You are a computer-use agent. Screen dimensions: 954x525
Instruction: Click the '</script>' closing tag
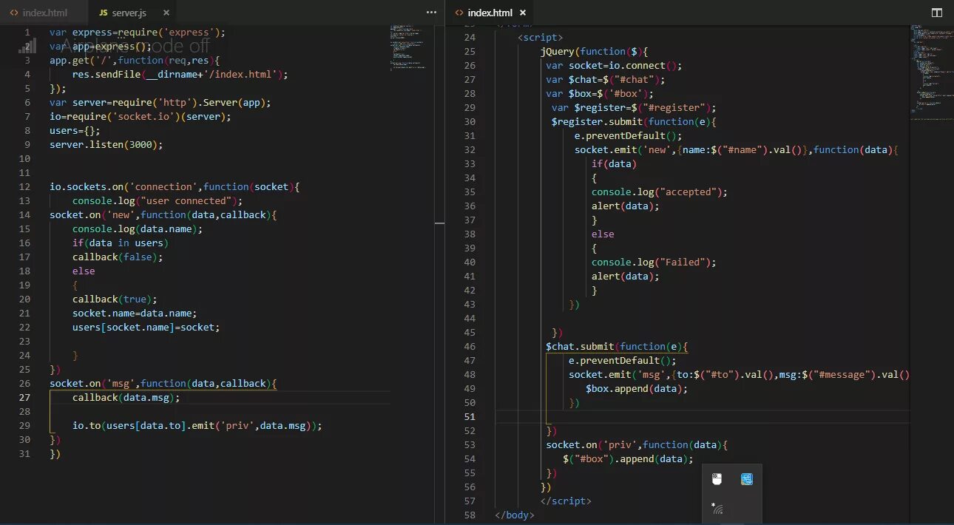566,501
